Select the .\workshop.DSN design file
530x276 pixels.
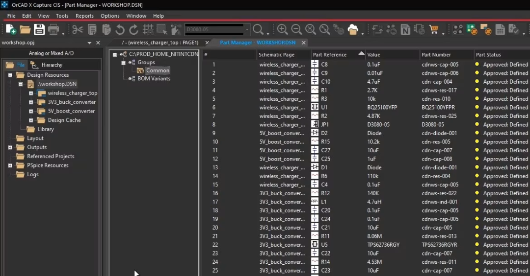coord(57,84)
